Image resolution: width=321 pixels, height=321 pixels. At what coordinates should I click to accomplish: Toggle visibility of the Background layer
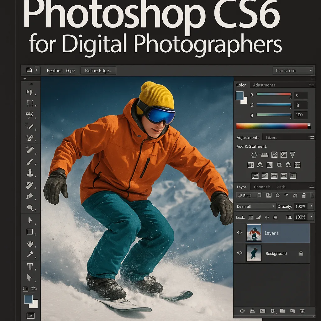(x=240, y=253)
